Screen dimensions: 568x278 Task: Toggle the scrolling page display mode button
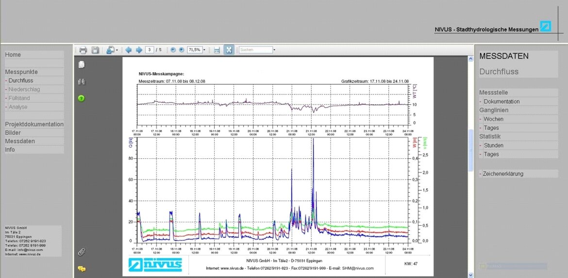pos(217,50)
